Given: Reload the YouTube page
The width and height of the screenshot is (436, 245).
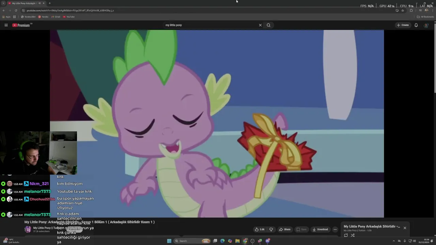Looking at the screenshot, I should click(x=16, y=11).
